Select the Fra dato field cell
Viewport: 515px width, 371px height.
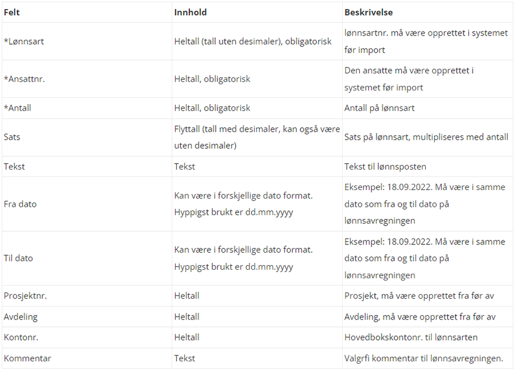click(x=20, y=204)
